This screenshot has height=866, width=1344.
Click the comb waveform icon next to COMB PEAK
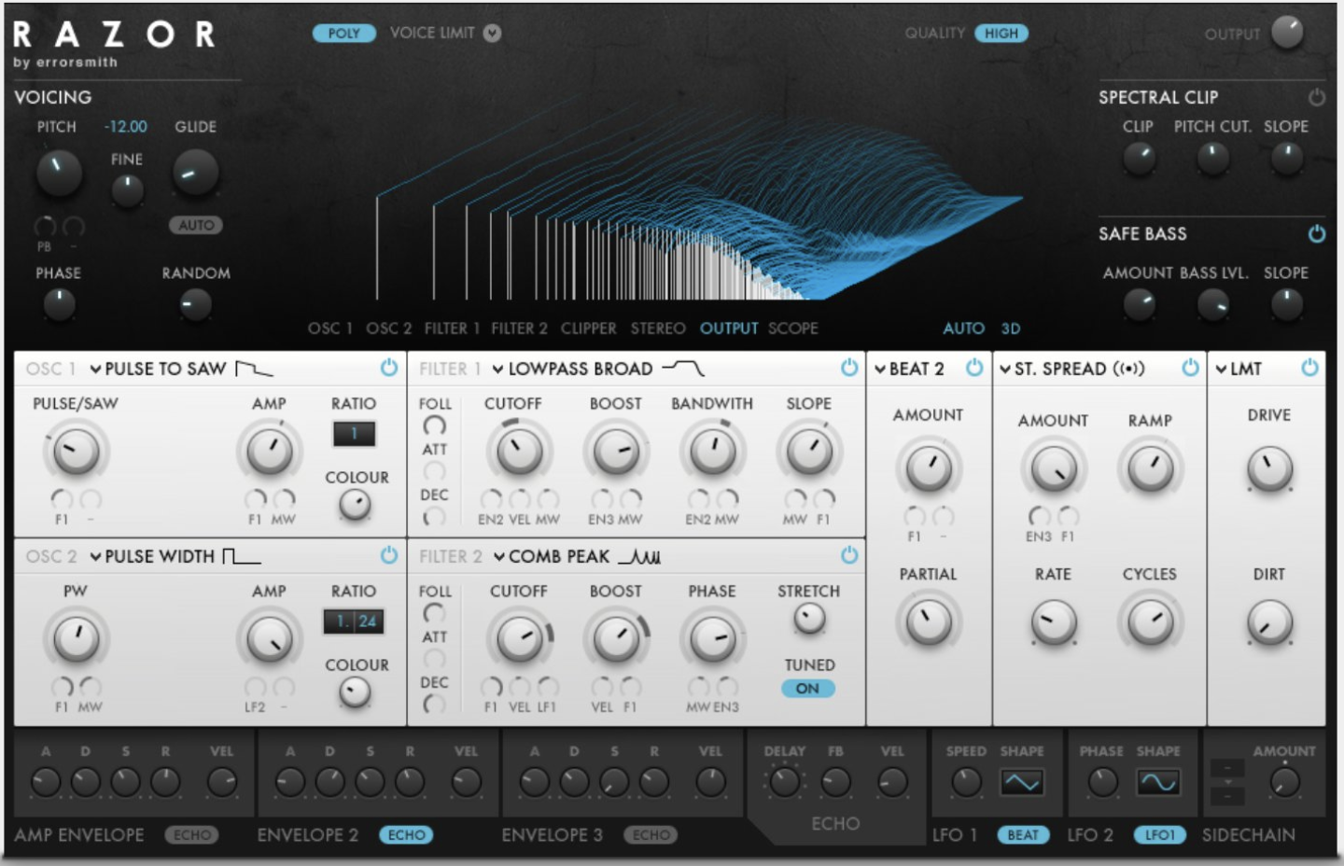tap(639, 555)
